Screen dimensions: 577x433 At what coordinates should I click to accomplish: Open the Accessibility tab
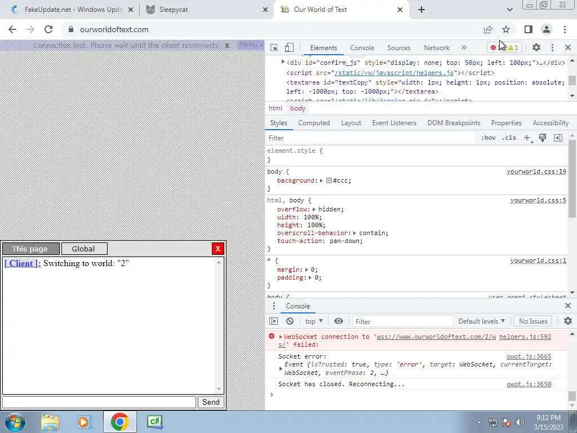pyautogui.click(x=551, y=123)
